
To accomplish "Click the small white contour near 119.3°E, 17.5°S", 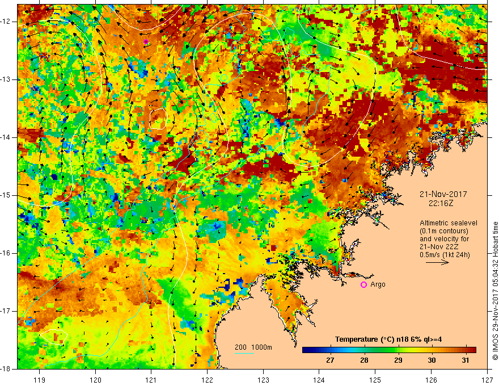I will click(54, 337).
